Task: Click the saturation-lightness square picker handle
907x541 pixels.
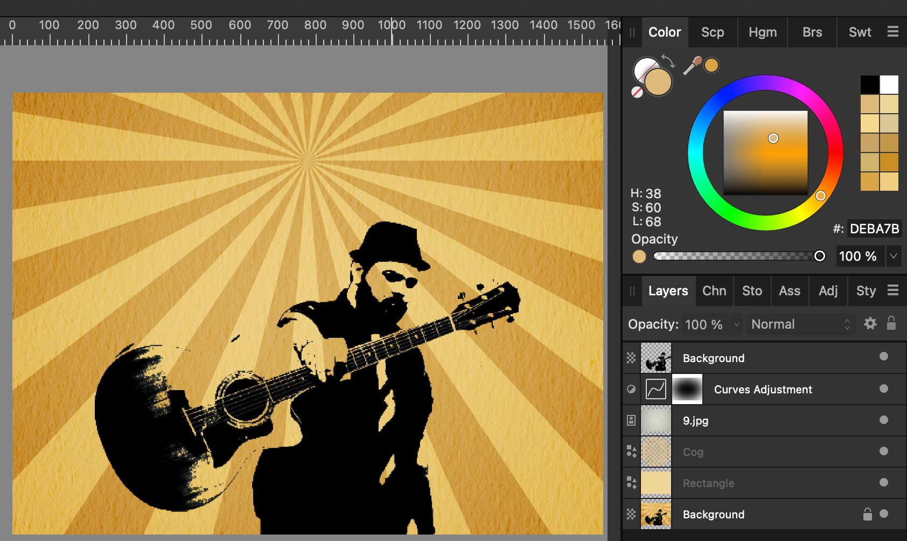Action: click(x=773, y=138)
